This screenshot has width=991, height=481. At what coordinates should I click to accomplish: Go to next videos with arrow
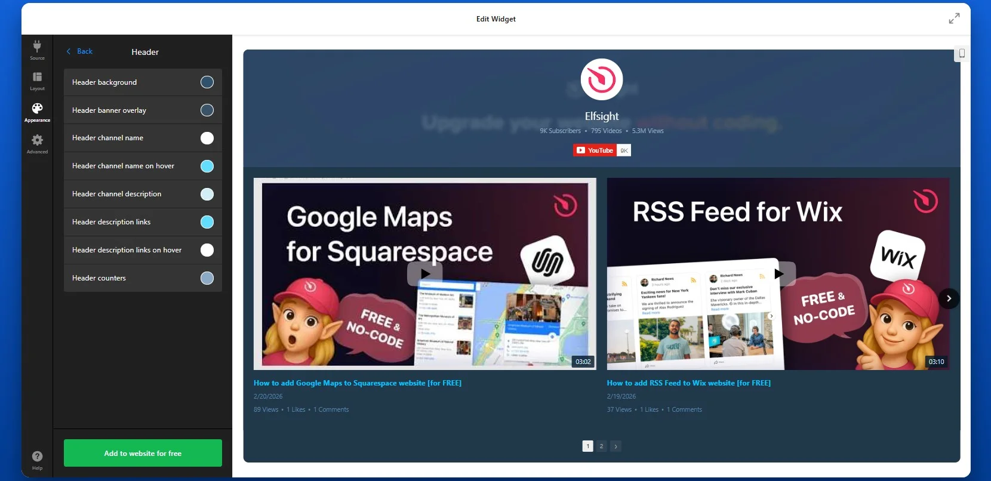coord(949,298)
